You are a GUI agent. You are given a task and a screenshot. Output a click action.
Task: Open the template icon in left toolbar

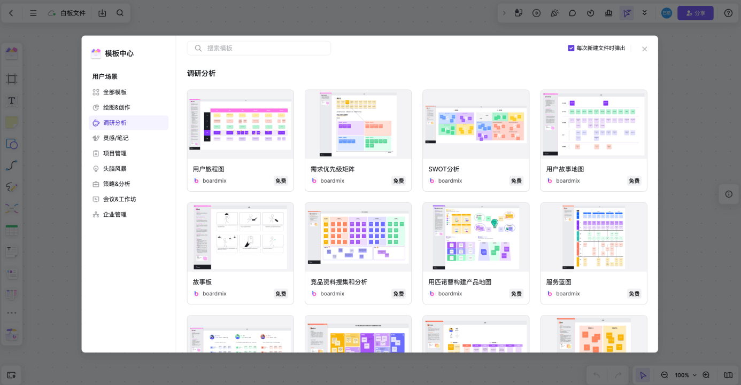12,52
